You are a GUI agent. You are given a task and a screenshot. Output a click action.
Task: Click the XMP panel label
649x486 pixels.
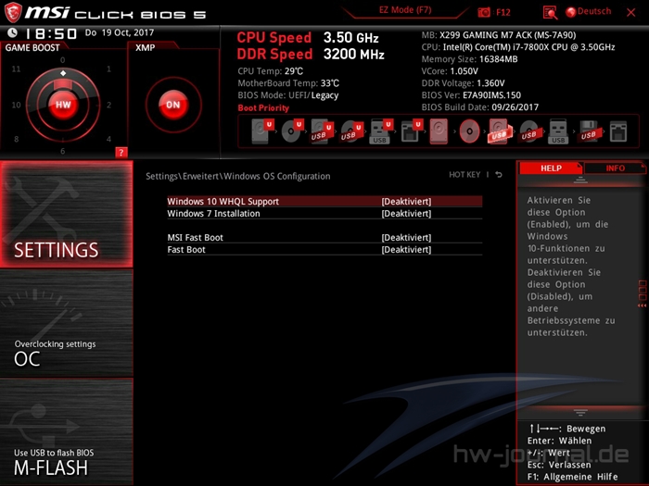(x=146, y=47)
